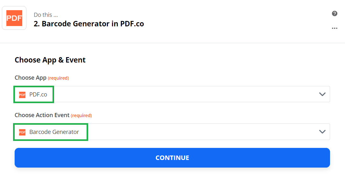Expand the Choose Action Event dropdown arrow
The height and width of the screenshot is (179, 345).
coord(322,132)
